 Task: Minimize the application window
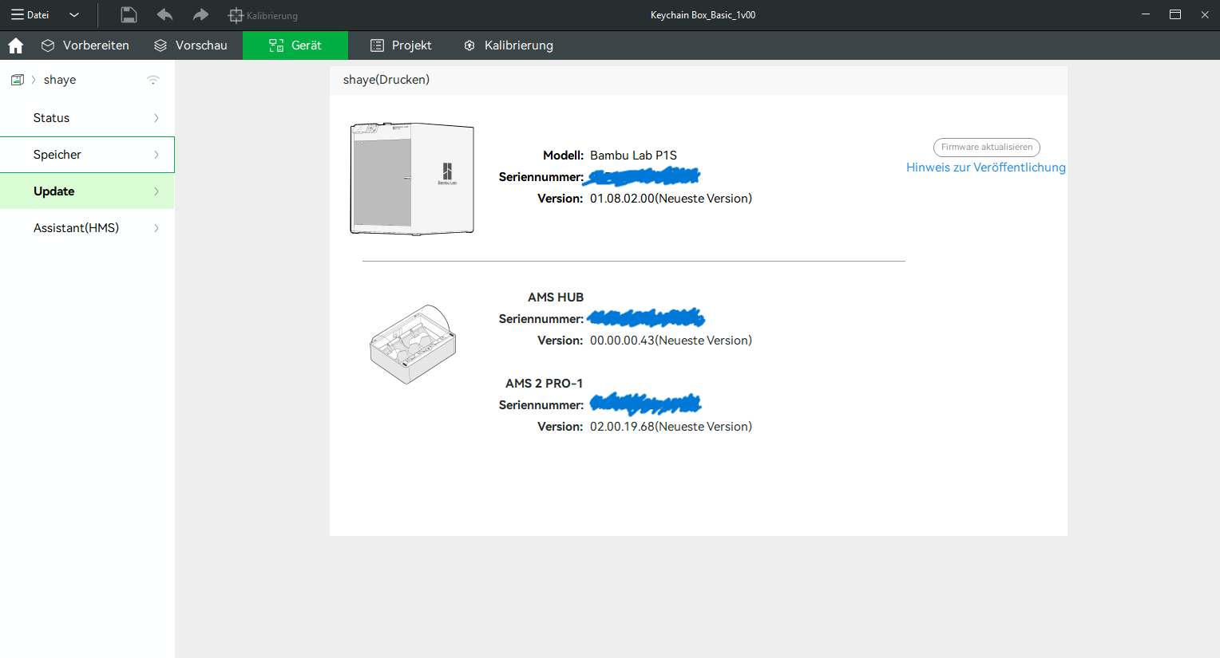(1146, 15)
